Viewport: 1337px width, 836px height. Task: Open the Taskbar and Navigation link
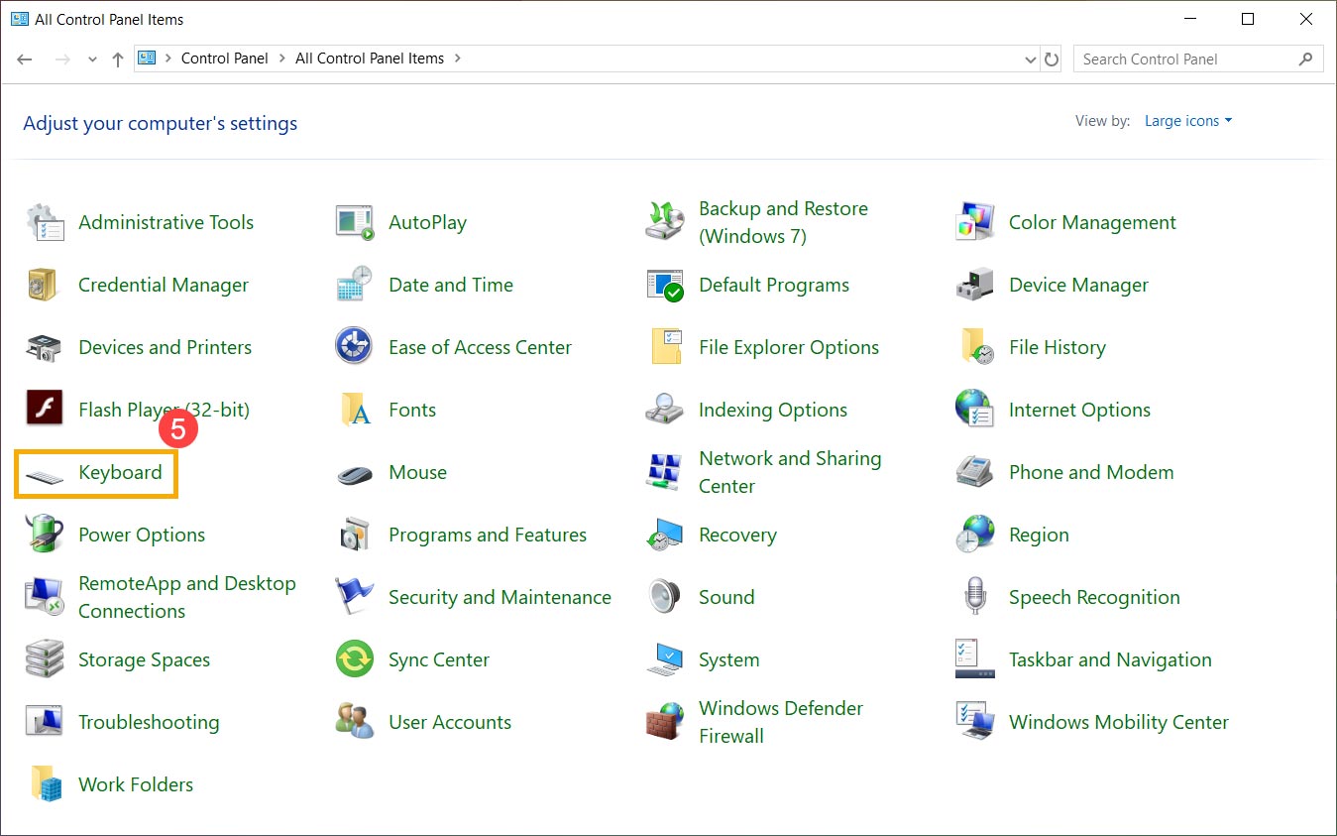click(x=1110, y=659)
